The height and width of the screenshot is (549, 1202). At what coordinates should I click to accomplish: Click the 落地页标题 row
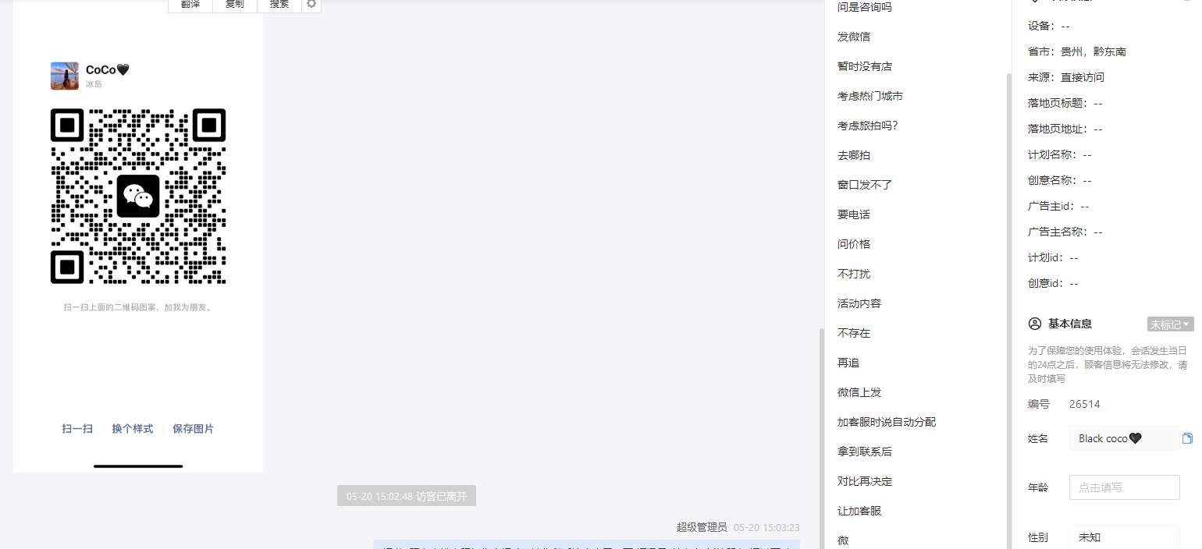[1065, 103]
